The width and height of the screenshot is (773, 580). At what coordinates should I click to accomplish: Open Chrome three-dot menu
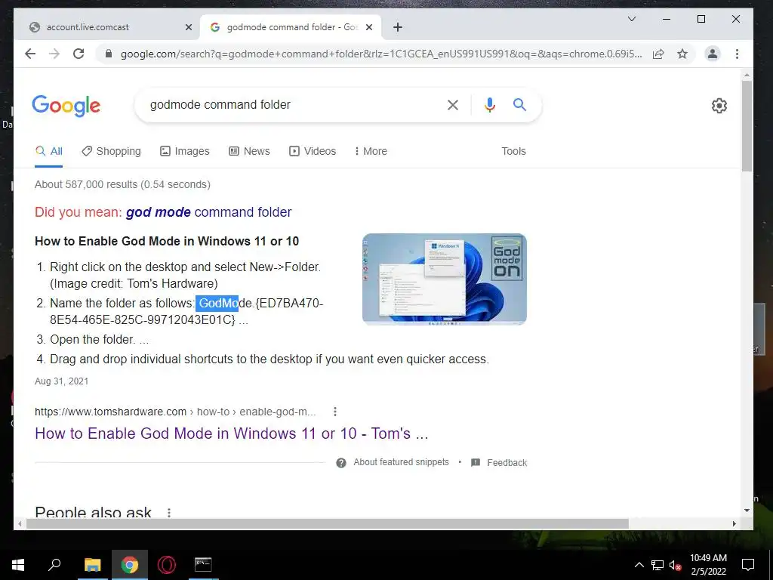(x=737, y=54)
